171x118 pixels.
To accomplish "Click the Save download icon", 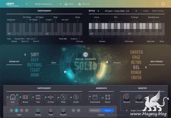I will coord(66,4).
